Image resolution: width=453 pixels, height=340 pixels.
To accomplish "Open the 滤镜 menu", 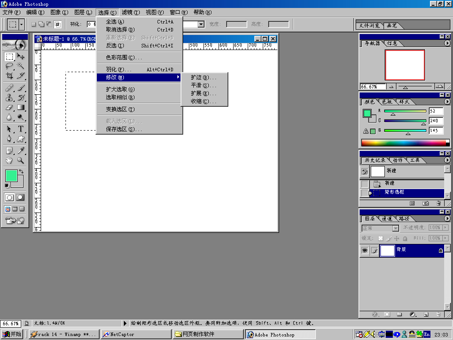I will tap(131, 12).
